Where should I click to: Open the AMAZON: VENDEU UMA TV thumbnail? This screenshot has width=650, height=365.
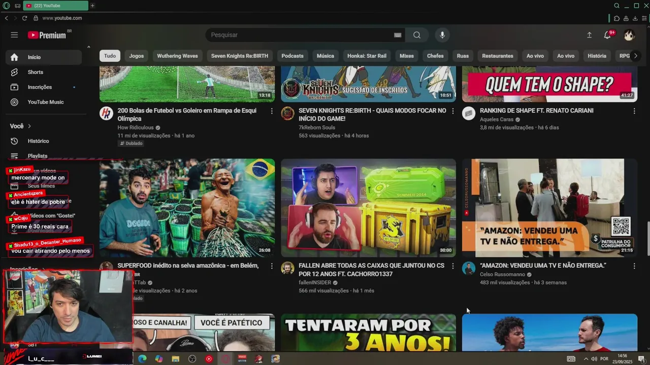pos(549,208)
